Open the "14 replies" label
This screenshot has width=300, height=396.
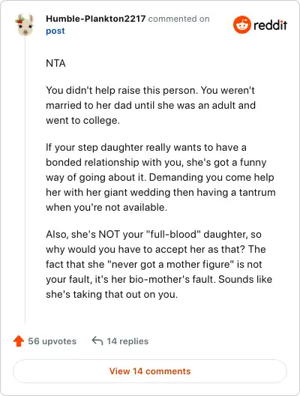[x=127, y=341]
